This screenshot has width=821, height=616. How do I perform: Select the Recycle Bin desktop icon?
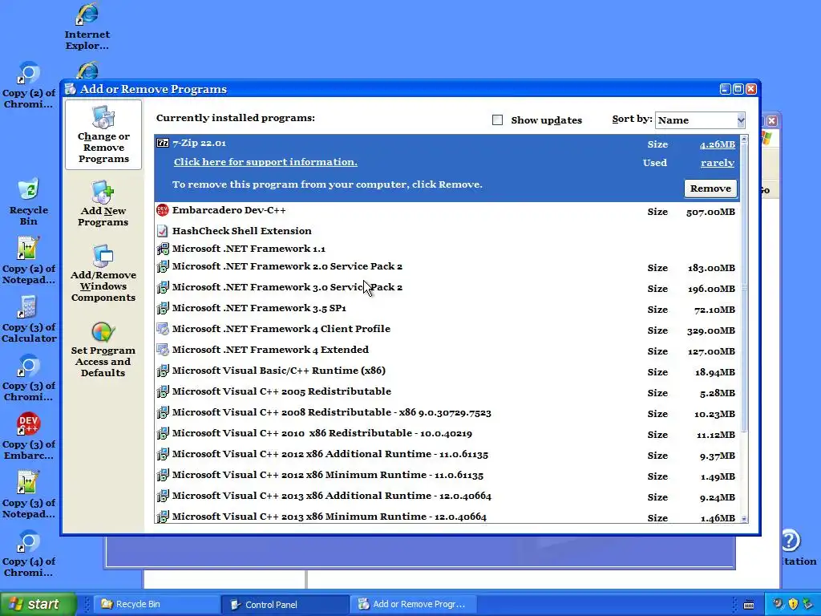coord(28,201)
